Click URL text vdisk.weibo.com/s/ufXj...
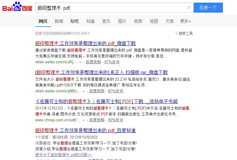237x160 pixels. [x=56, y=62]
